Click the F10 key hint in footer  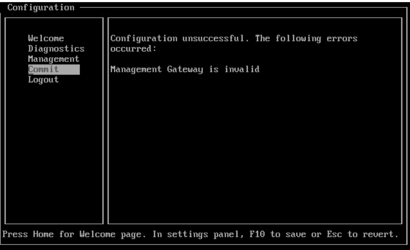(x=257, y=234)
